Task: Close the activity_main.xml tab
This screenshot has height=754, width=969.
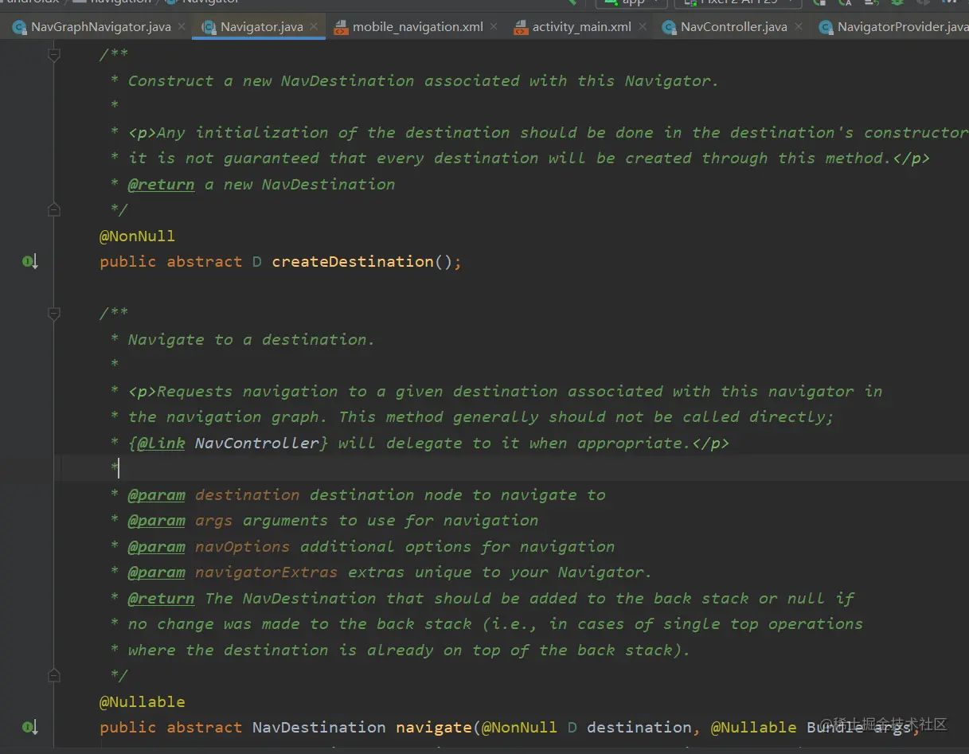Action: click(642, 26)
